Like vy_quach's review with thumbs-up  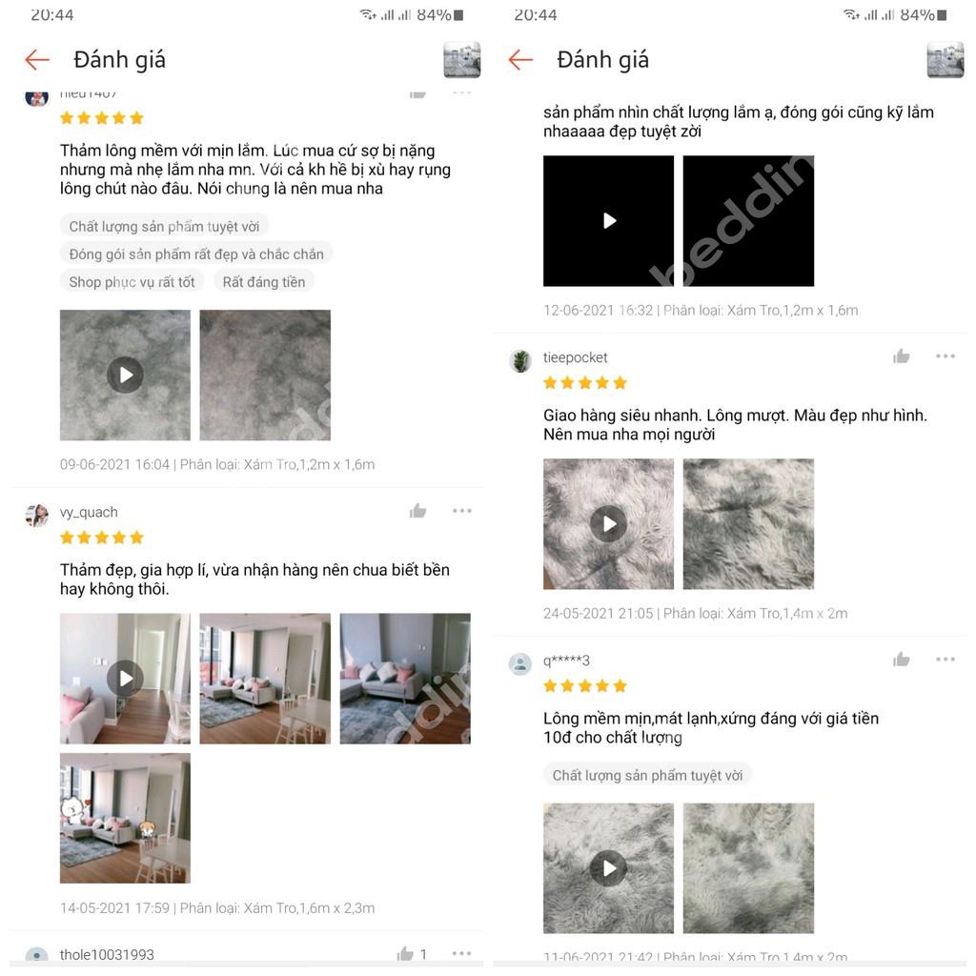pyautogui.click(x=417, y=511)
